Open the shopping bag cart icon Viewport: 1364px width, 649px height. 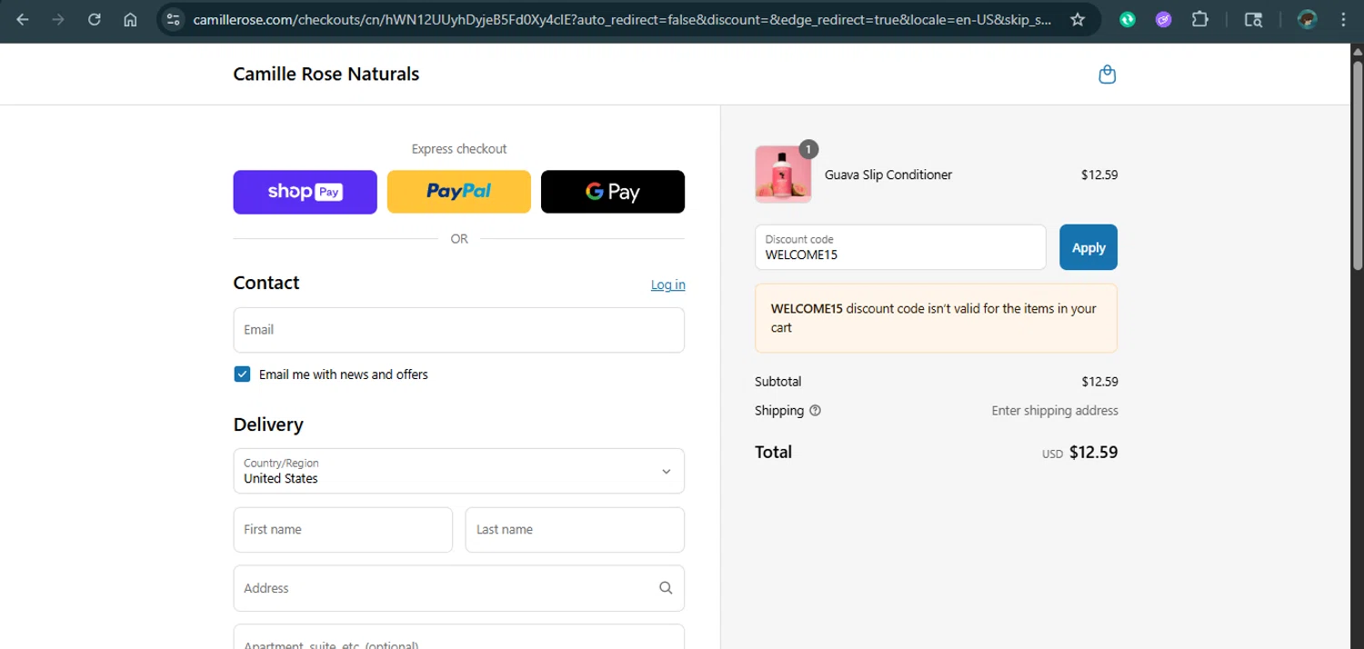pos(1107,75)
